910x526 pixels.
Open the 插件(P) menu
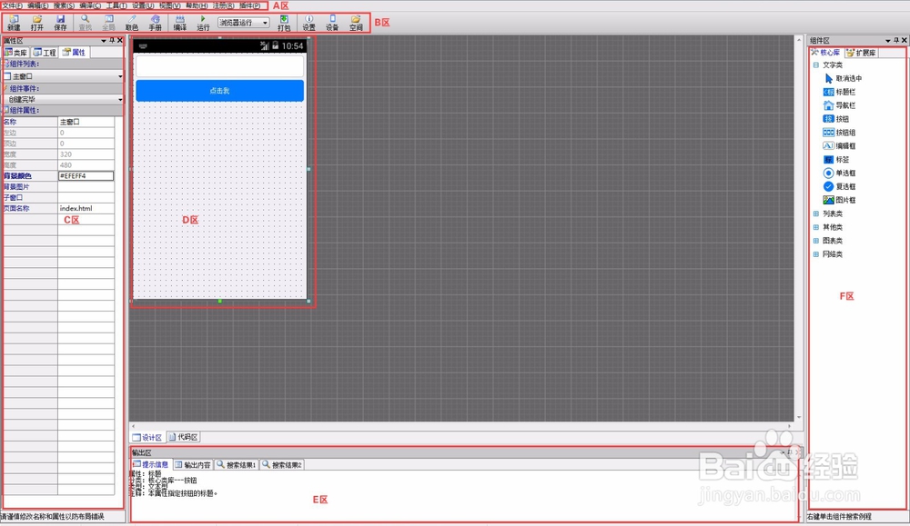pyautogui.click(x=249, y=5)
